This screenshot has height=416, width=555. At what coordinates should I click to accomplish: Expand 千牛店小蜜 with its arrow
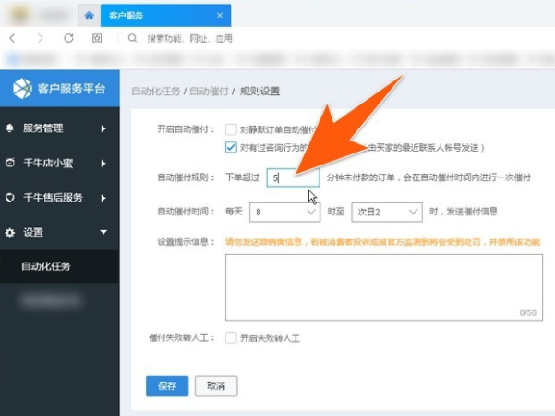[103, 164]
